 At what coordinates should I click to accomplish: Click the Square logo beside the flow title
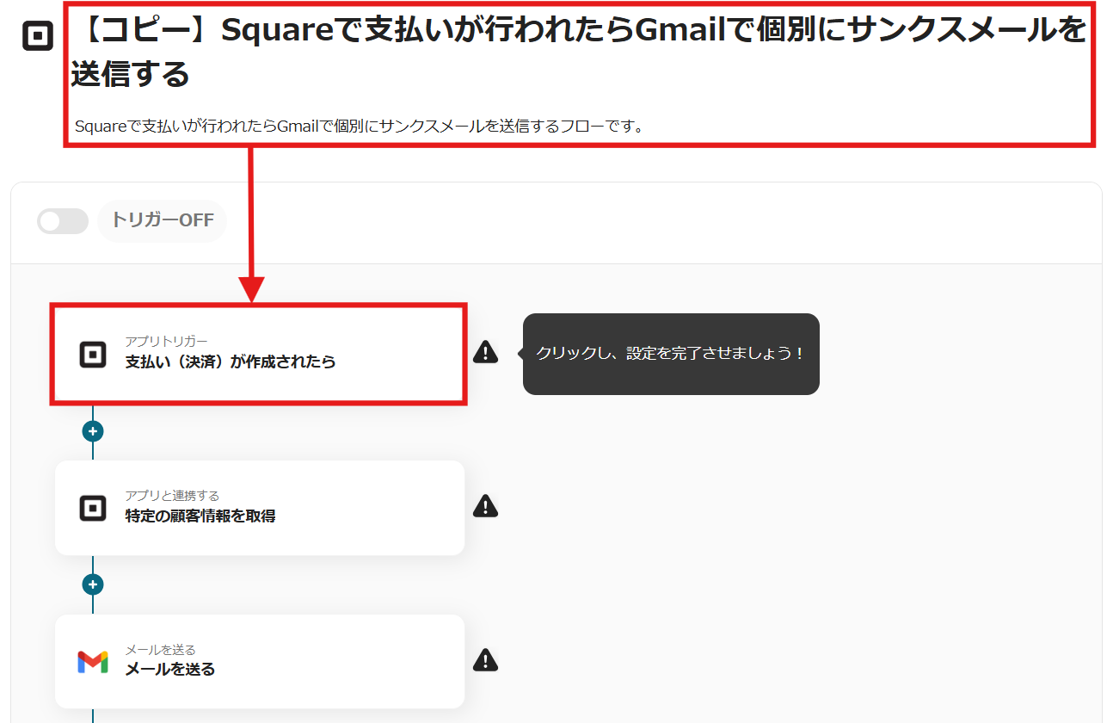click(x=37, y=37)
